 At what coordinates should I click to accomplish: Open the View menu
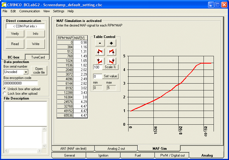[46, 11]
